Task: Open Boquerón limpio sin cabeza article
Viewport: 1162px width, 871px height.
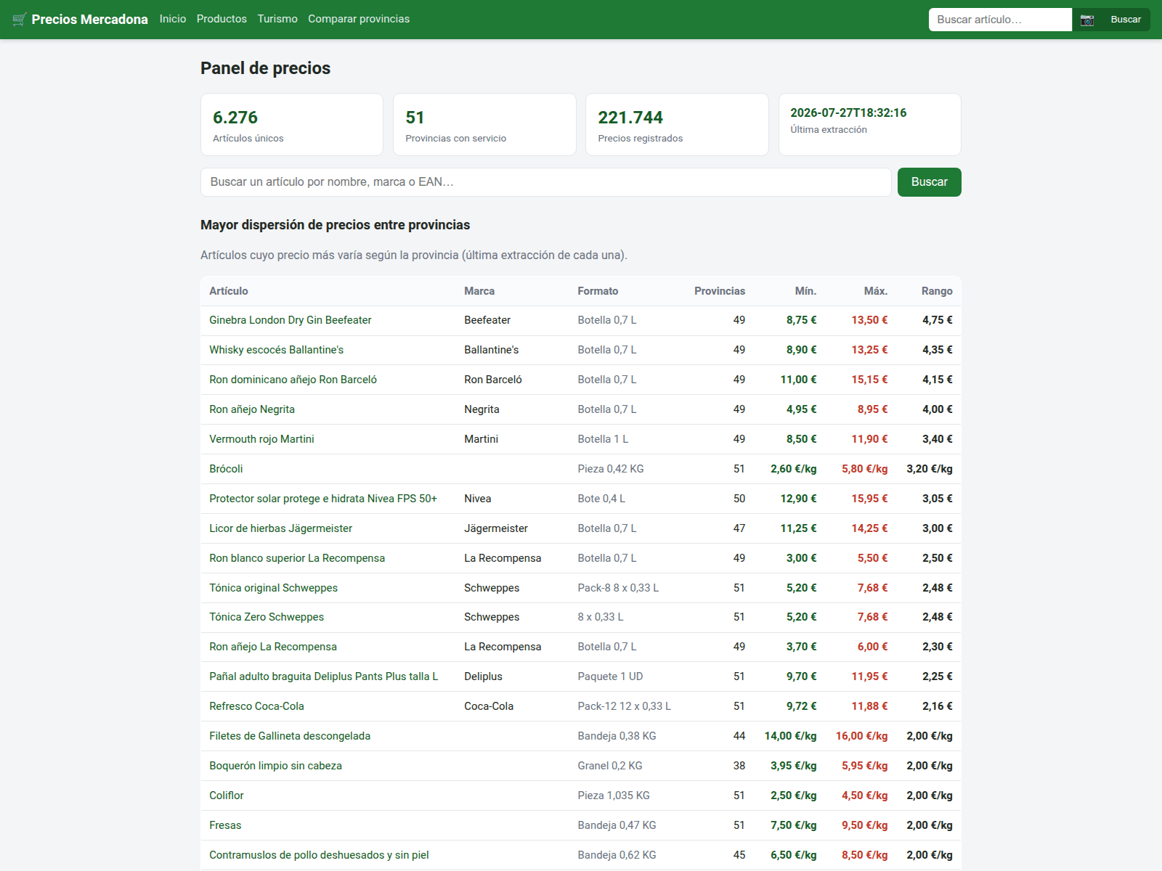Action: click(275, 766)
